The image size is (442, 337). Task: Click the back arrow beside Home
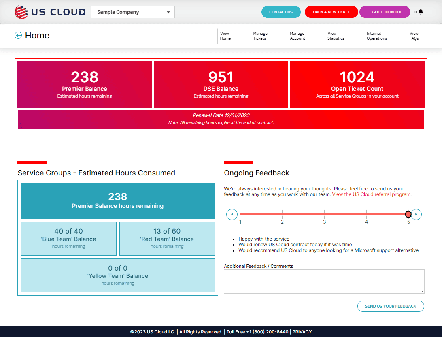tap(18, 35)
